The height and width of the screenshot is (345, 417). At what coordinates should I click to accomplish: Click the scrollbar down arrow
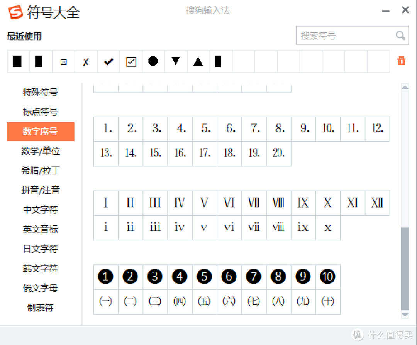[x=405, y=315]
